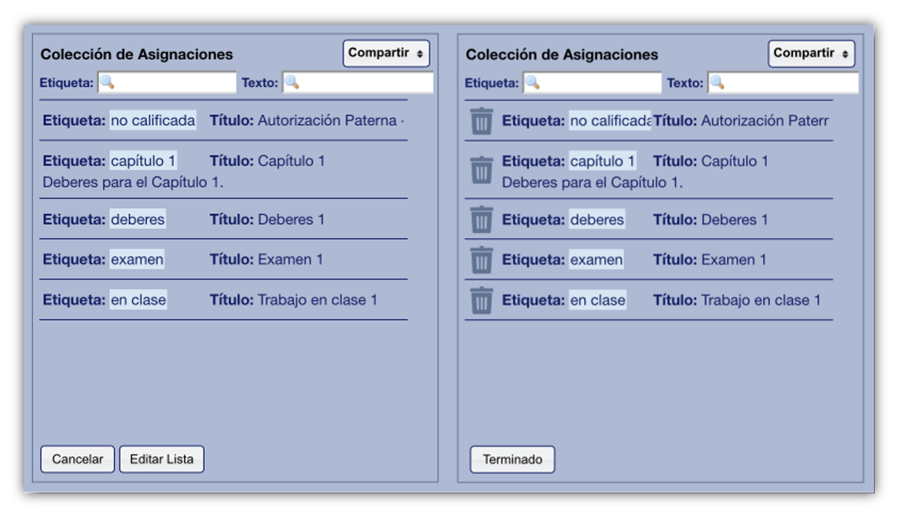The height and width of the screenshot is (519, 902).
Task: Click the Editar Lista button
Action: click(x=161, y=459)
